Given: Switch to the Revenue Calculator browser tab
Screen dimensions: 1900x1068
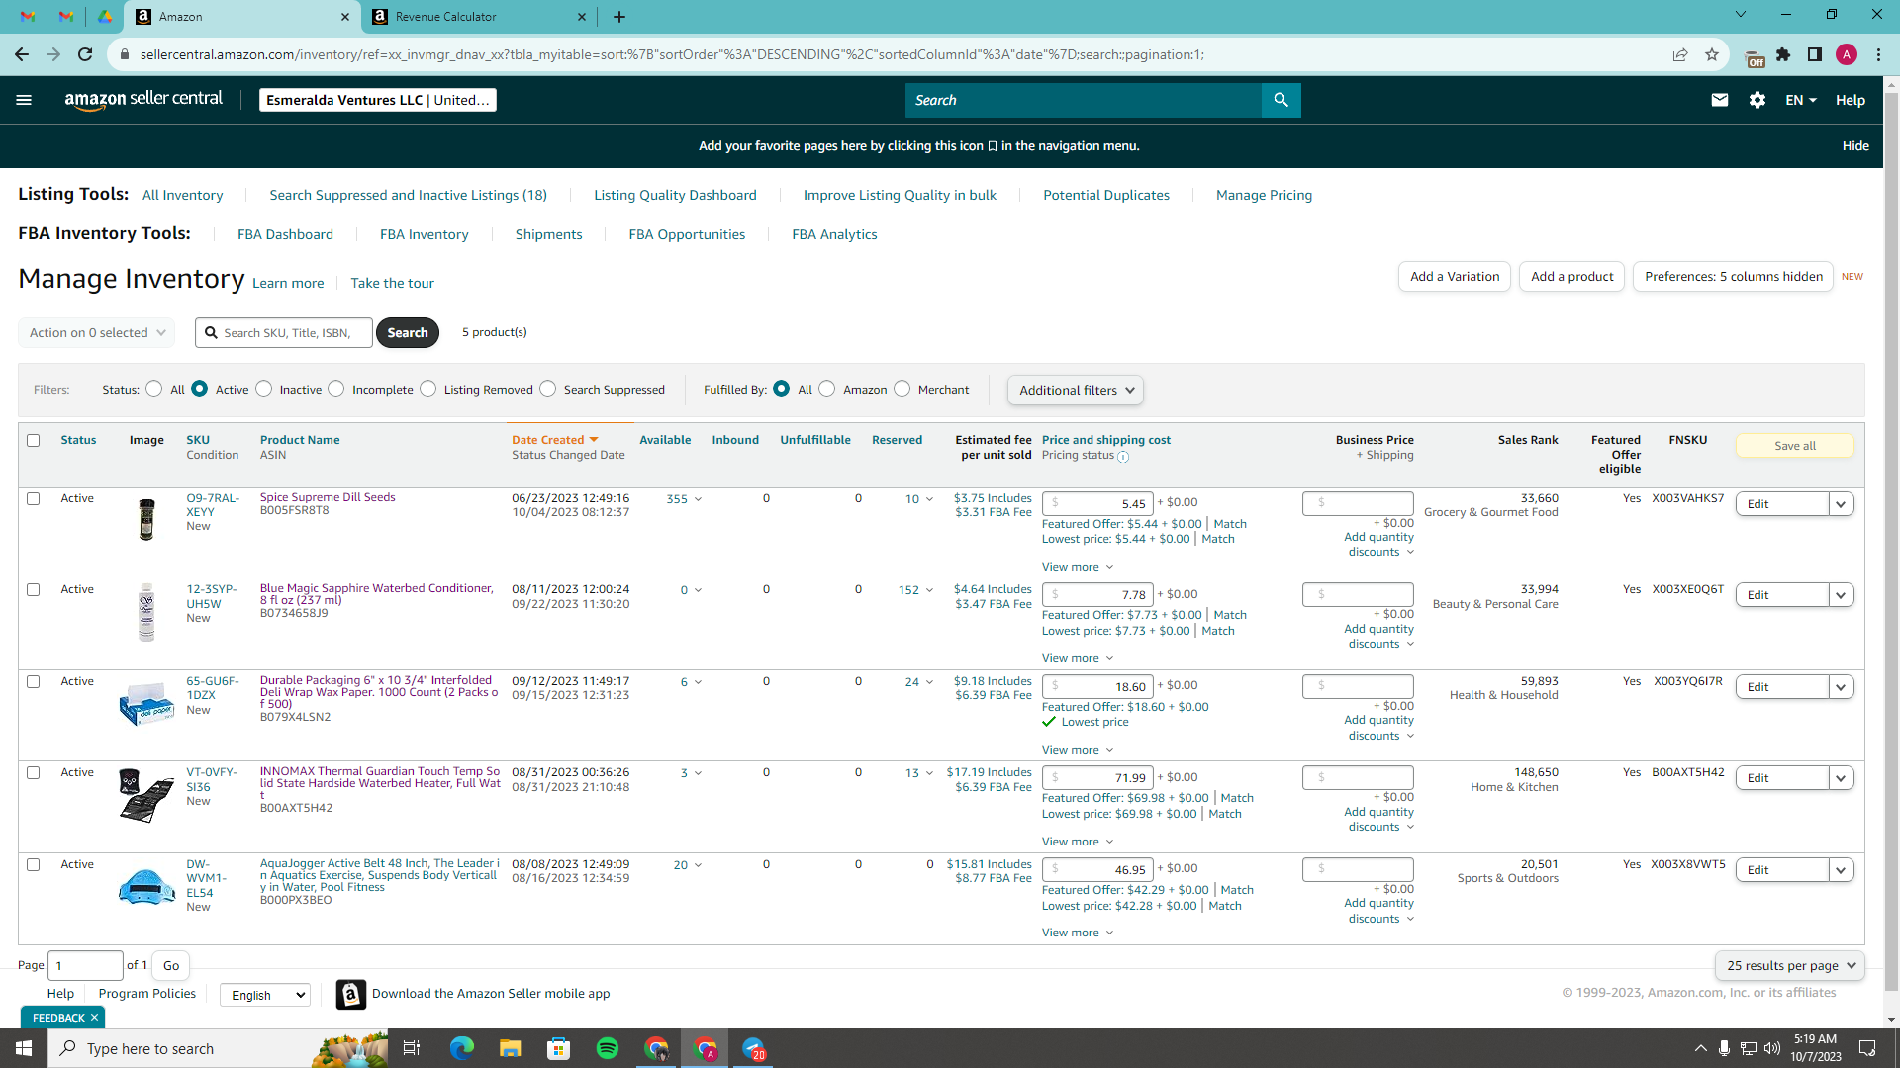Looking at the screenshot, I should [480, 17].
